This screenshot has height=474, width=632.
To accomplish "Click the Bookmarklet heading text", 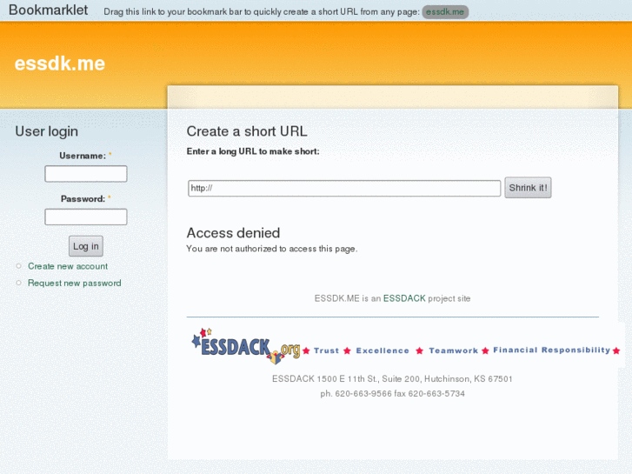I will point(49,10).
